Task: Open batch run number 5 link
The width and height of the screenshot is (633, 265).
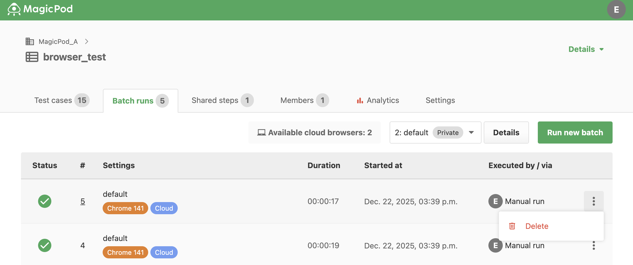Action: point(83,201)
